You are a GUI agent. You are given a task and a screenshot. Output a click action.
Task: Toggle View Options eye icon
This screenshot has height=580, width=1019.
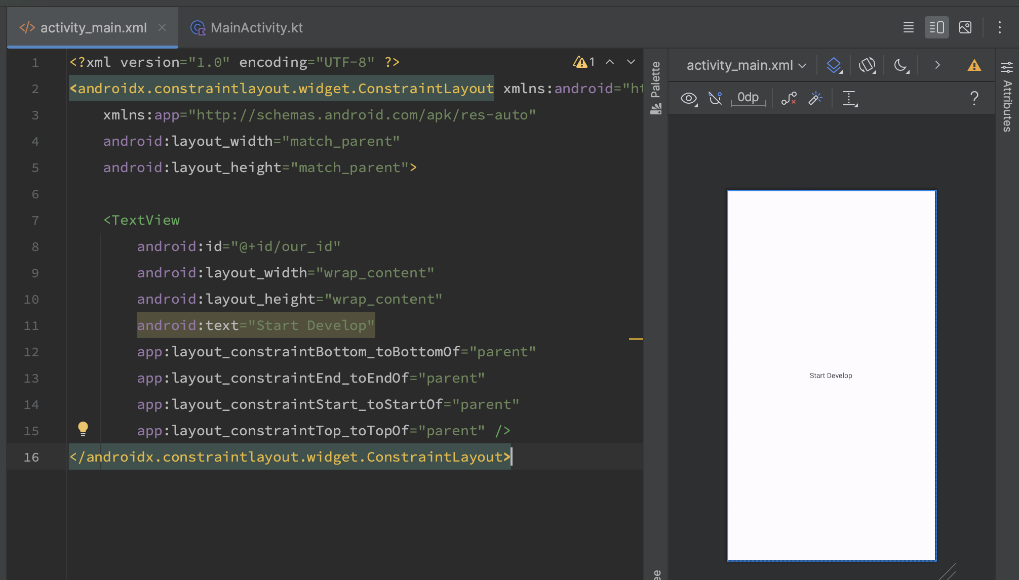[x=689, y=98]
